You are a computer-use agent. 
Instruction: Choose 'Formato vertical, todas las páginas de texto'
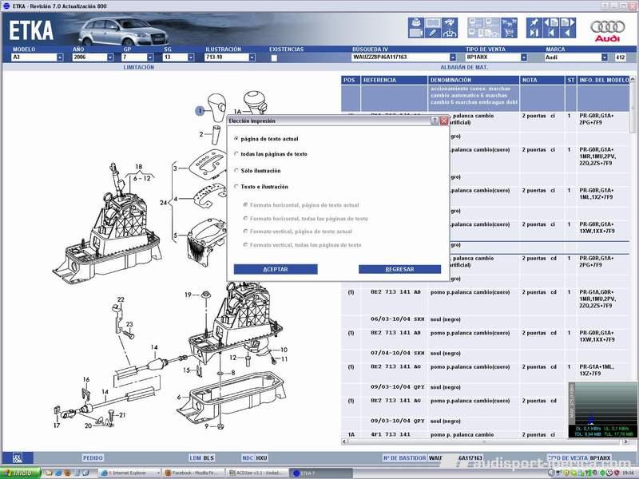245,245
